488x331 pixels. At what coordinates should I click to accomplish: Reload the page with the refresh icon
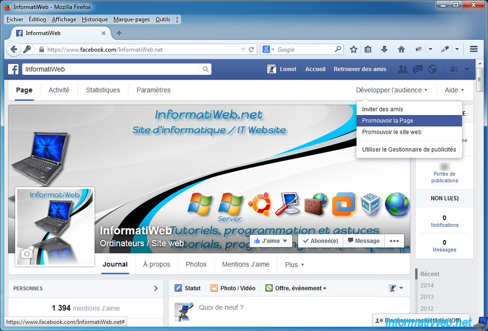[x=252, y=49]
